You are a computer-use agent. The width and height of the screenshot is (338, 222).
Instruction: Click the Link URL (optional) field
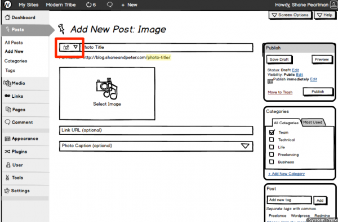click(156, 130)
